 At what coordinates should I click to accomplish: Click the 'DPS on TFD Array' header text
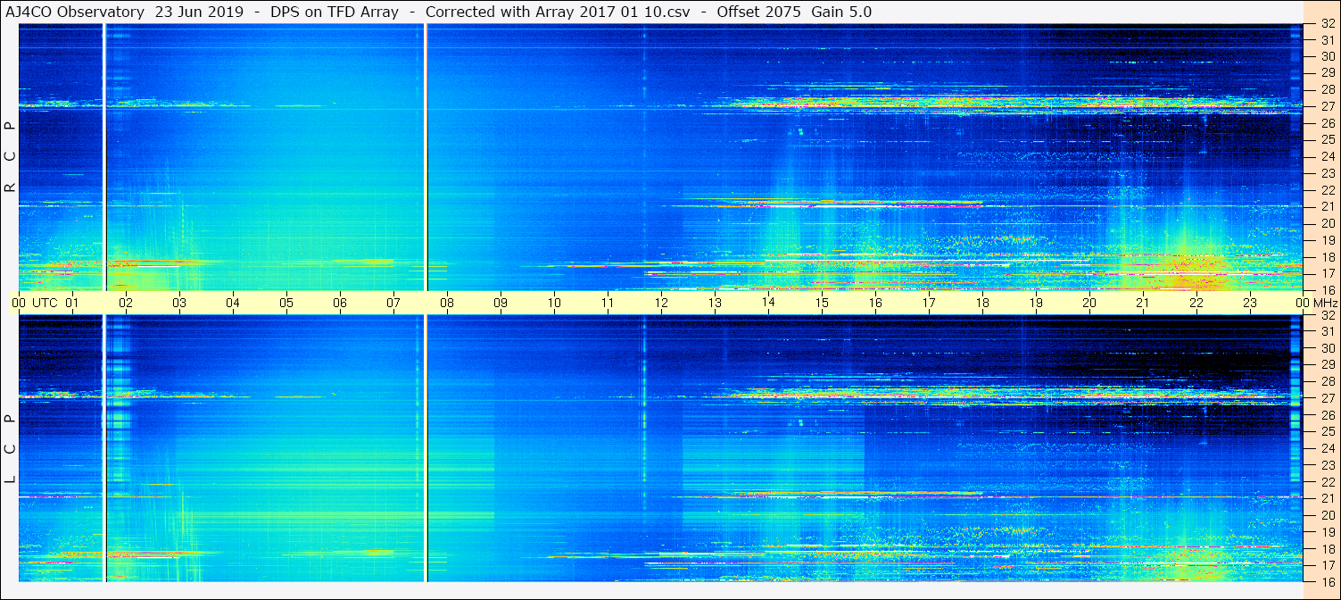333,12
